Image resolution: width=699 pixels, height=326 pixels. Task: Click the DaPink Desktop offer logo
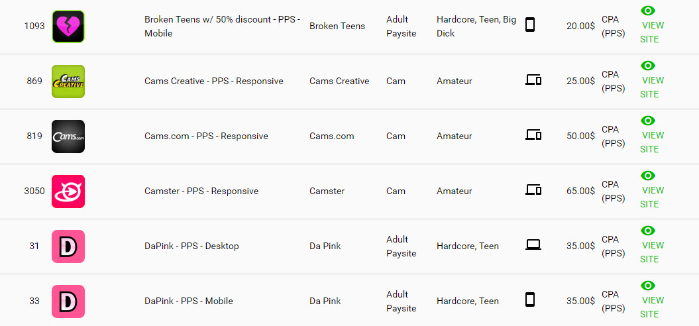[68, 246]
